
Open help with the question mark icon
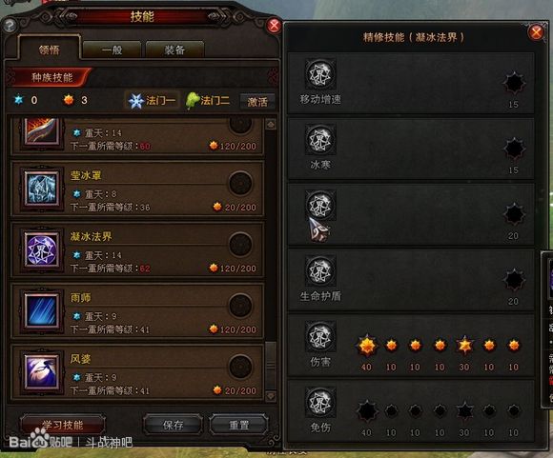pos(10,26)
